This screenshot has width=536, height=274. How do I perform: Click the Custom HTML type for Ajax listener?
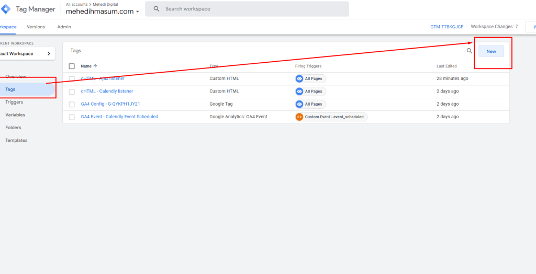point(224,78)
